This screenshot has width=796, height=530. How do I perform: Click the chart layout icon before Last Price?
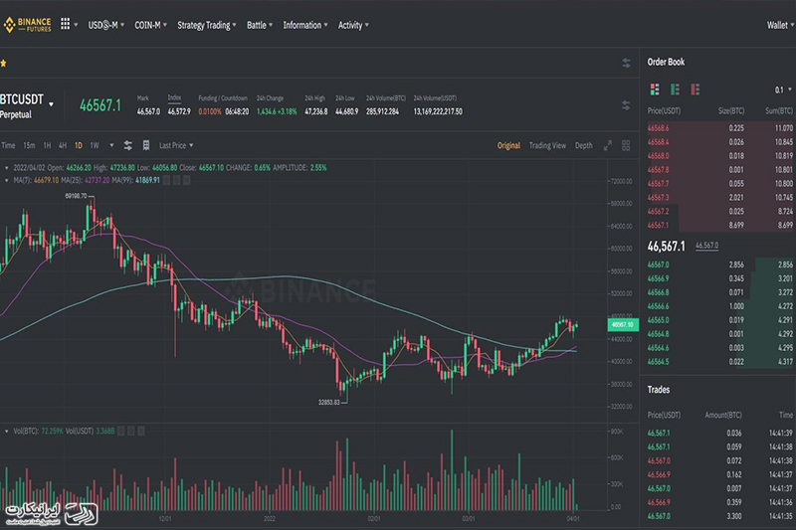coord(146,145)
